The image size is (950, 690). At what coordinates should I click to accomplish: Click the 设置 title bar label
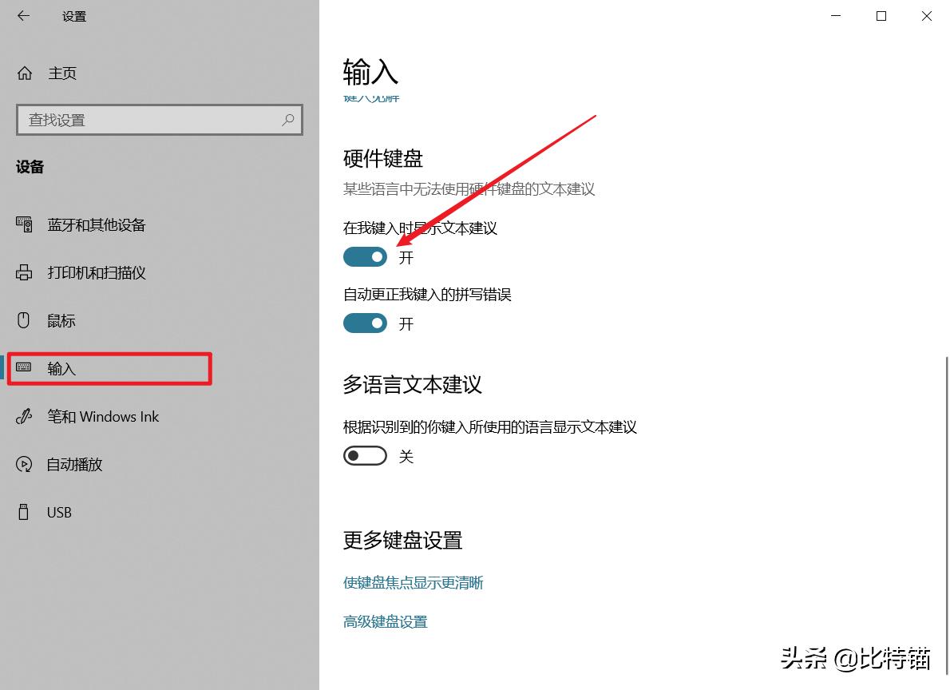73,15
